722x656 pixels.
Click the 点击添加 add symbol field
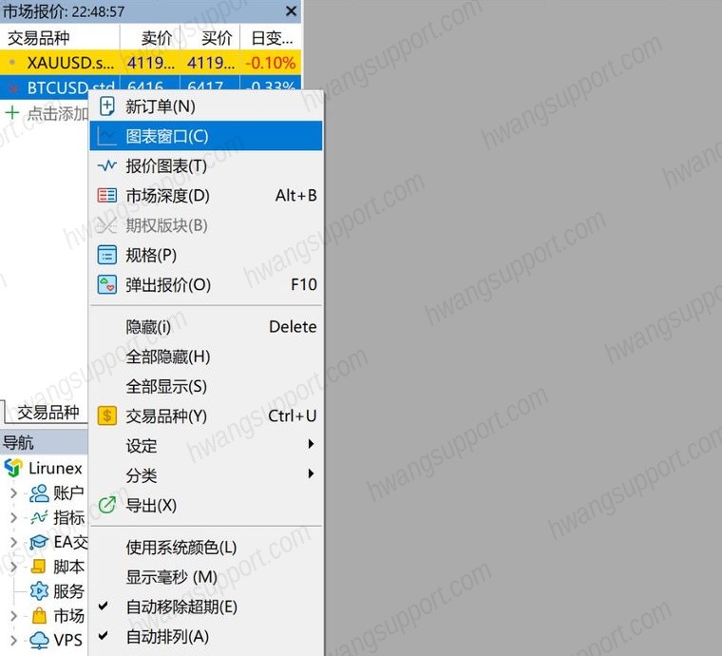pos(58,113)
